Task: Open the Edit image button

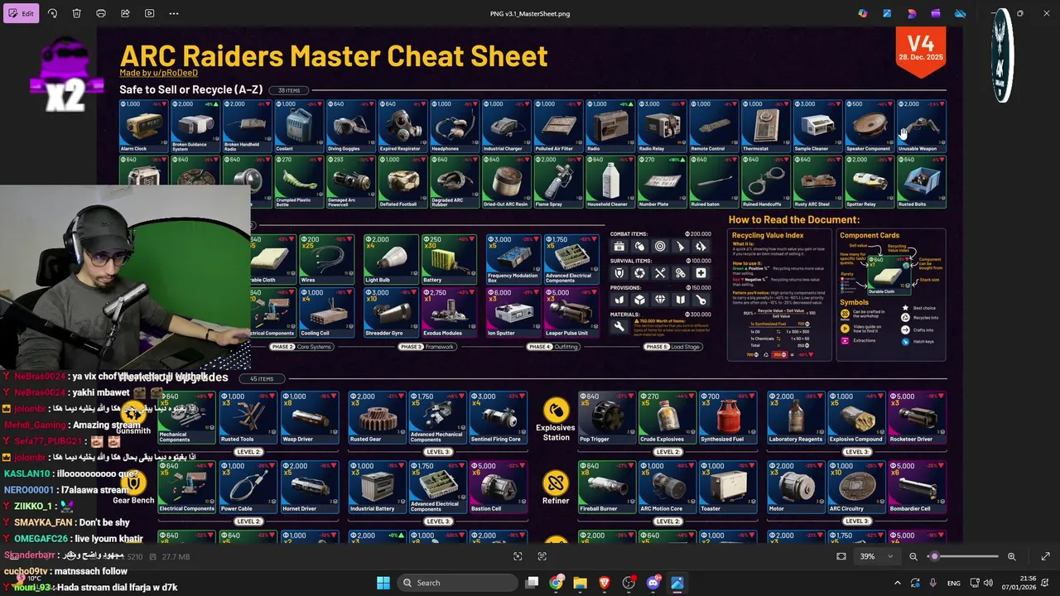Action: click(22, 13)
